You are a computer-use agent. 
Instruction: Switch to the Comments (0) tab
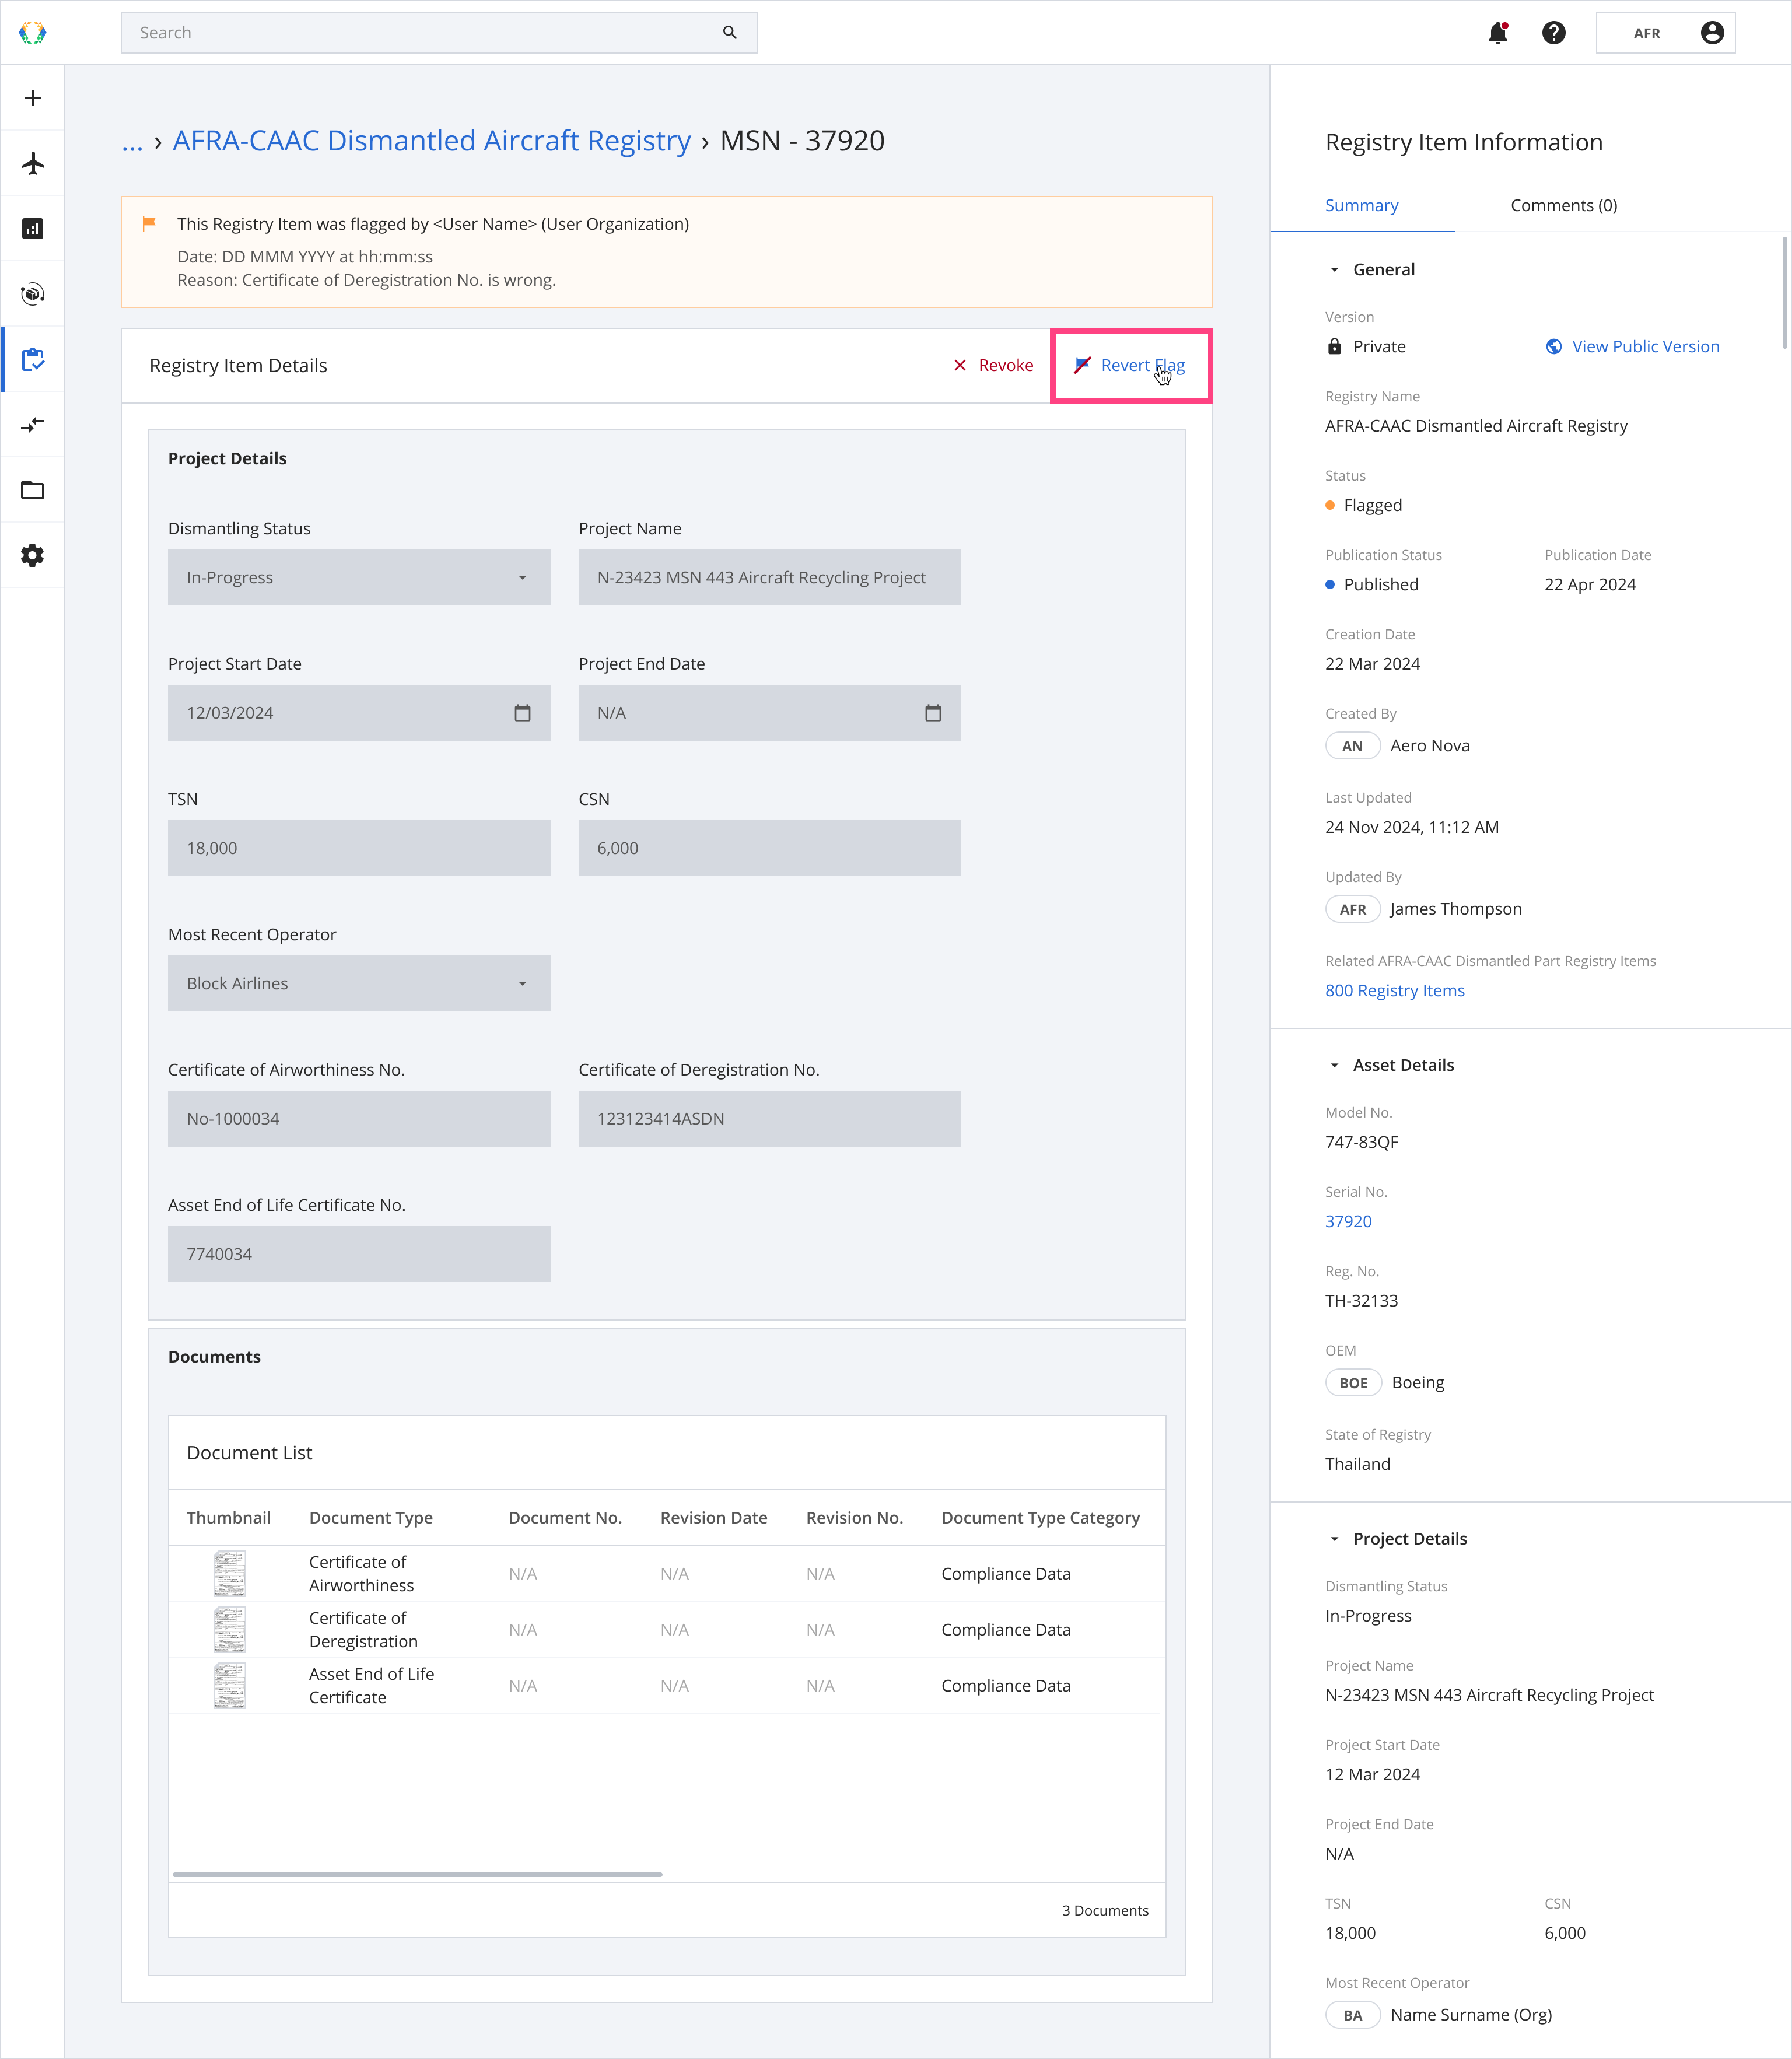1563,205
